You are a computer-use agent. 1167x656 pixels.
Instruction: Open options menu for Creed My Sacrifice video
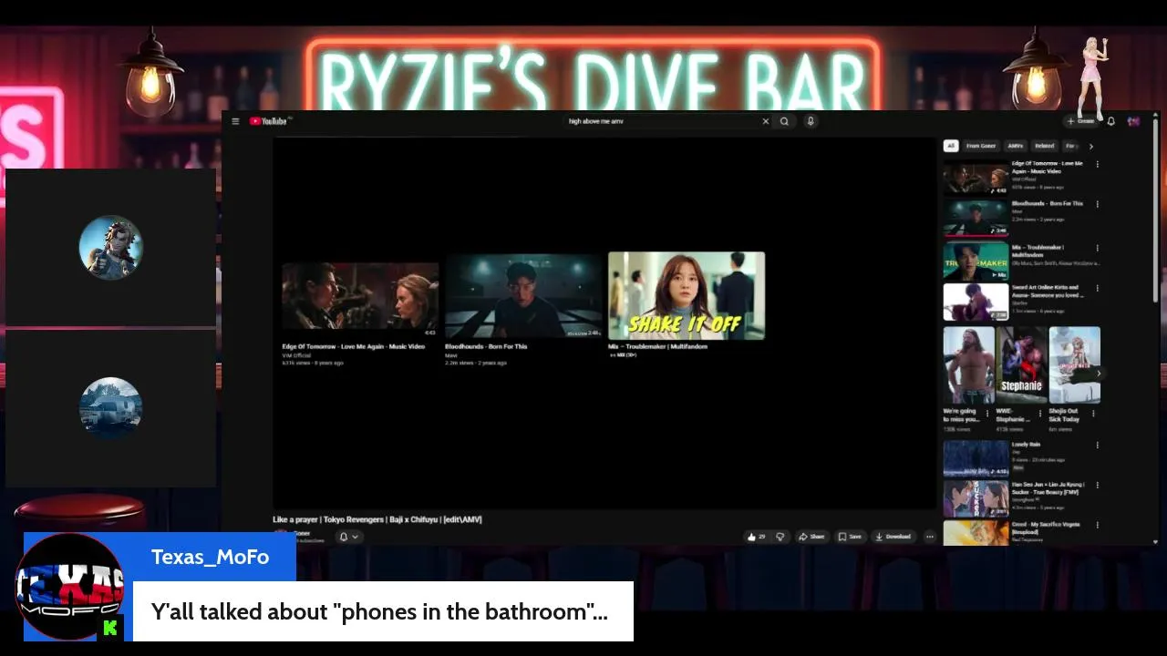1097,525
